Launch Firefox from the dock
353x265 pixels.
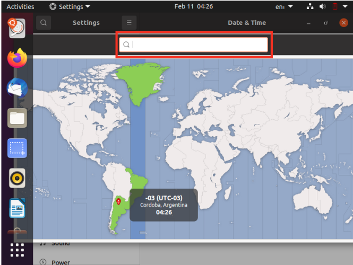tap(18, 58)
